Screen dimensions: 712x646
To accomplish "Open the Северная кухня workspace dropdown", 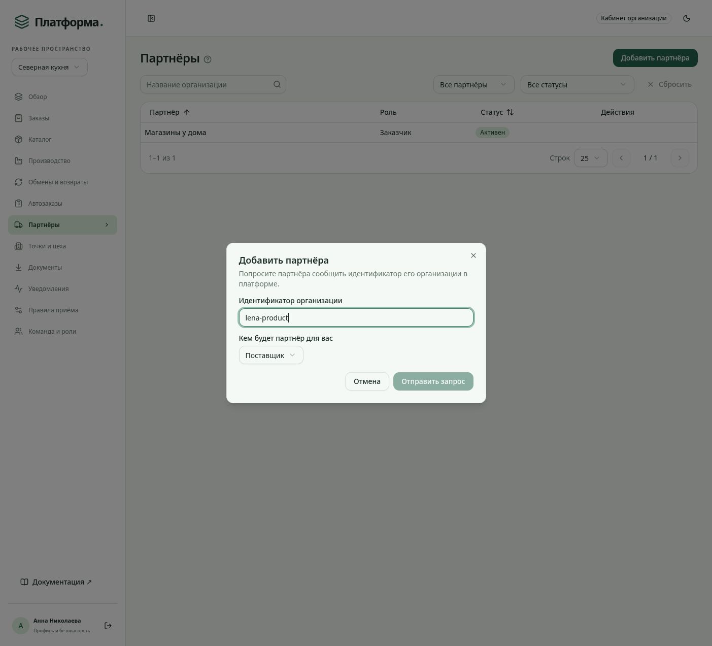I will (50, 67).
